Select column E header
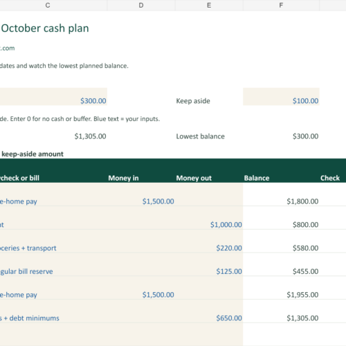Screen dimensions: 346x346 pyautogui.click(x=209, y=6)
